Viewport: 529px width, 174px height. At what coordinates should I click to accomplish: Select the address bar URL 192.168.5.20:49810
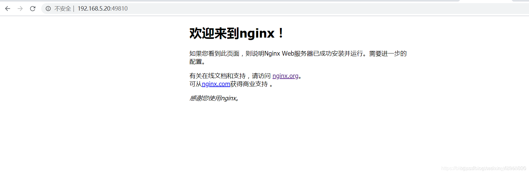click(103, 9)
